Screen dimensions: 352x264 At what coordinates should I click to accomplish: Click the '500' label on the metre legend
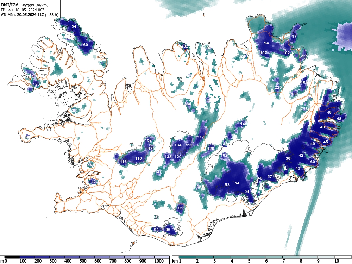pyautogui.click(x=83, y=261)
